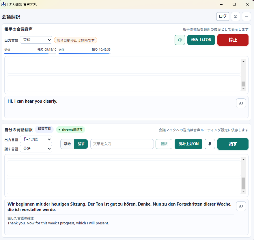
Task: Copy the German translation text
Action: (x=241, y=206)
